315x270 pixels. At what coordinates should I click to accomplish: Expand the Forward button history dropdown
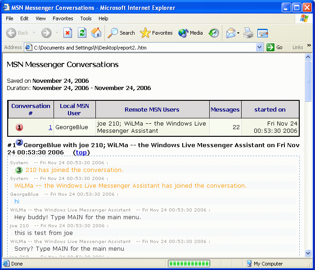(x=57, y=32)
